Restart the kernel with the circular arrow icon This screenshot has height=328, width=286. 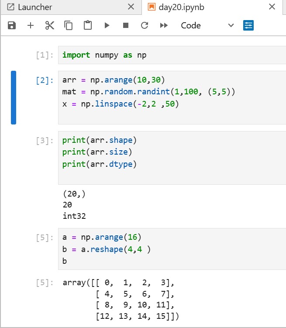[x=145, y=25]
